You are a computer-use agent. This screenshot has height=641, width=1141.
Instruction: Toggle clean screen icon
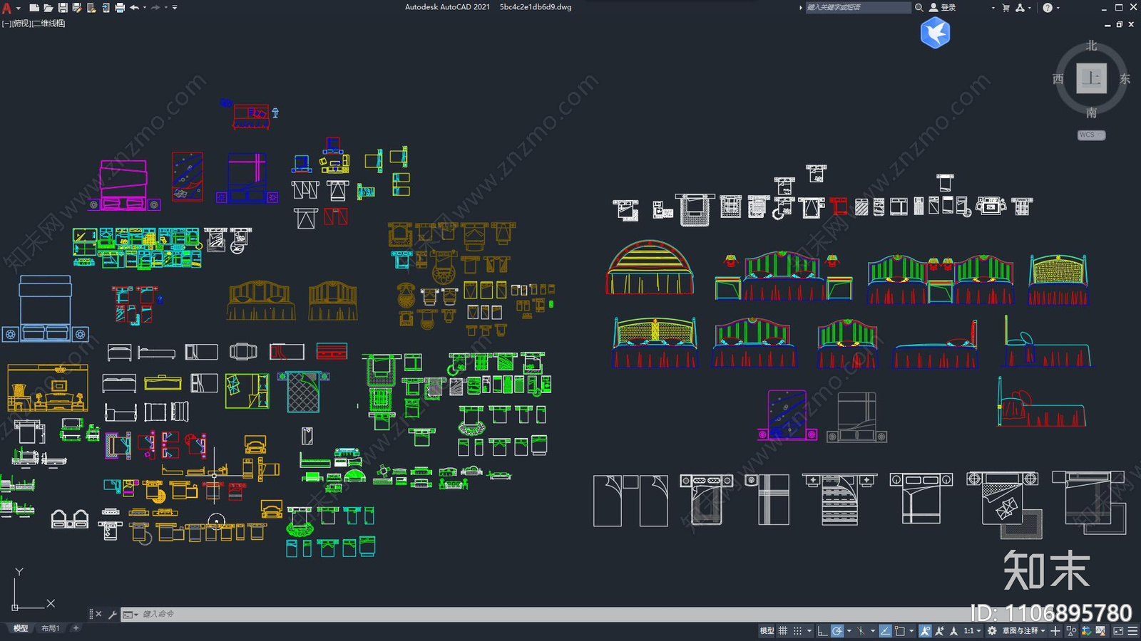click(x=1118, y=631)
